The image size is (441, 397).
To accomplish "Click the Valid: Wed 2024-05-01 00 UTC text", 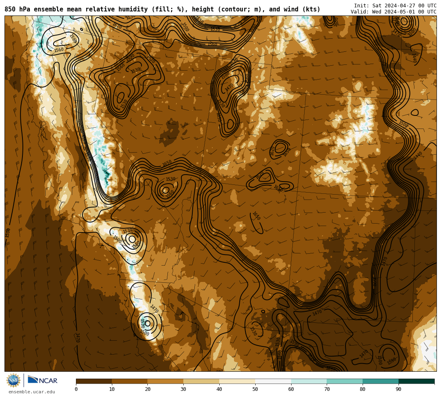I will [x=394, y=11].
